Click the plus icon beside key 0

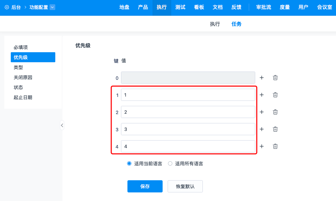pyautogui.click(x=262, y=78)
